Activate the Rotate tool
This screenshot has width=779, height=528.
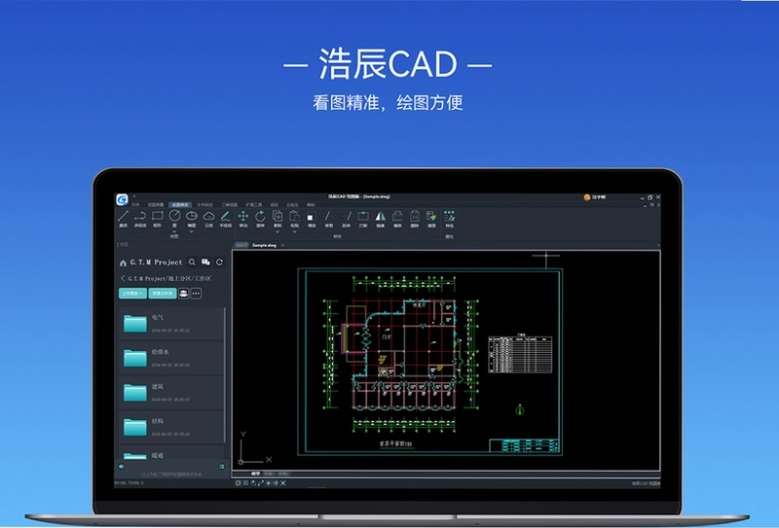260,219
